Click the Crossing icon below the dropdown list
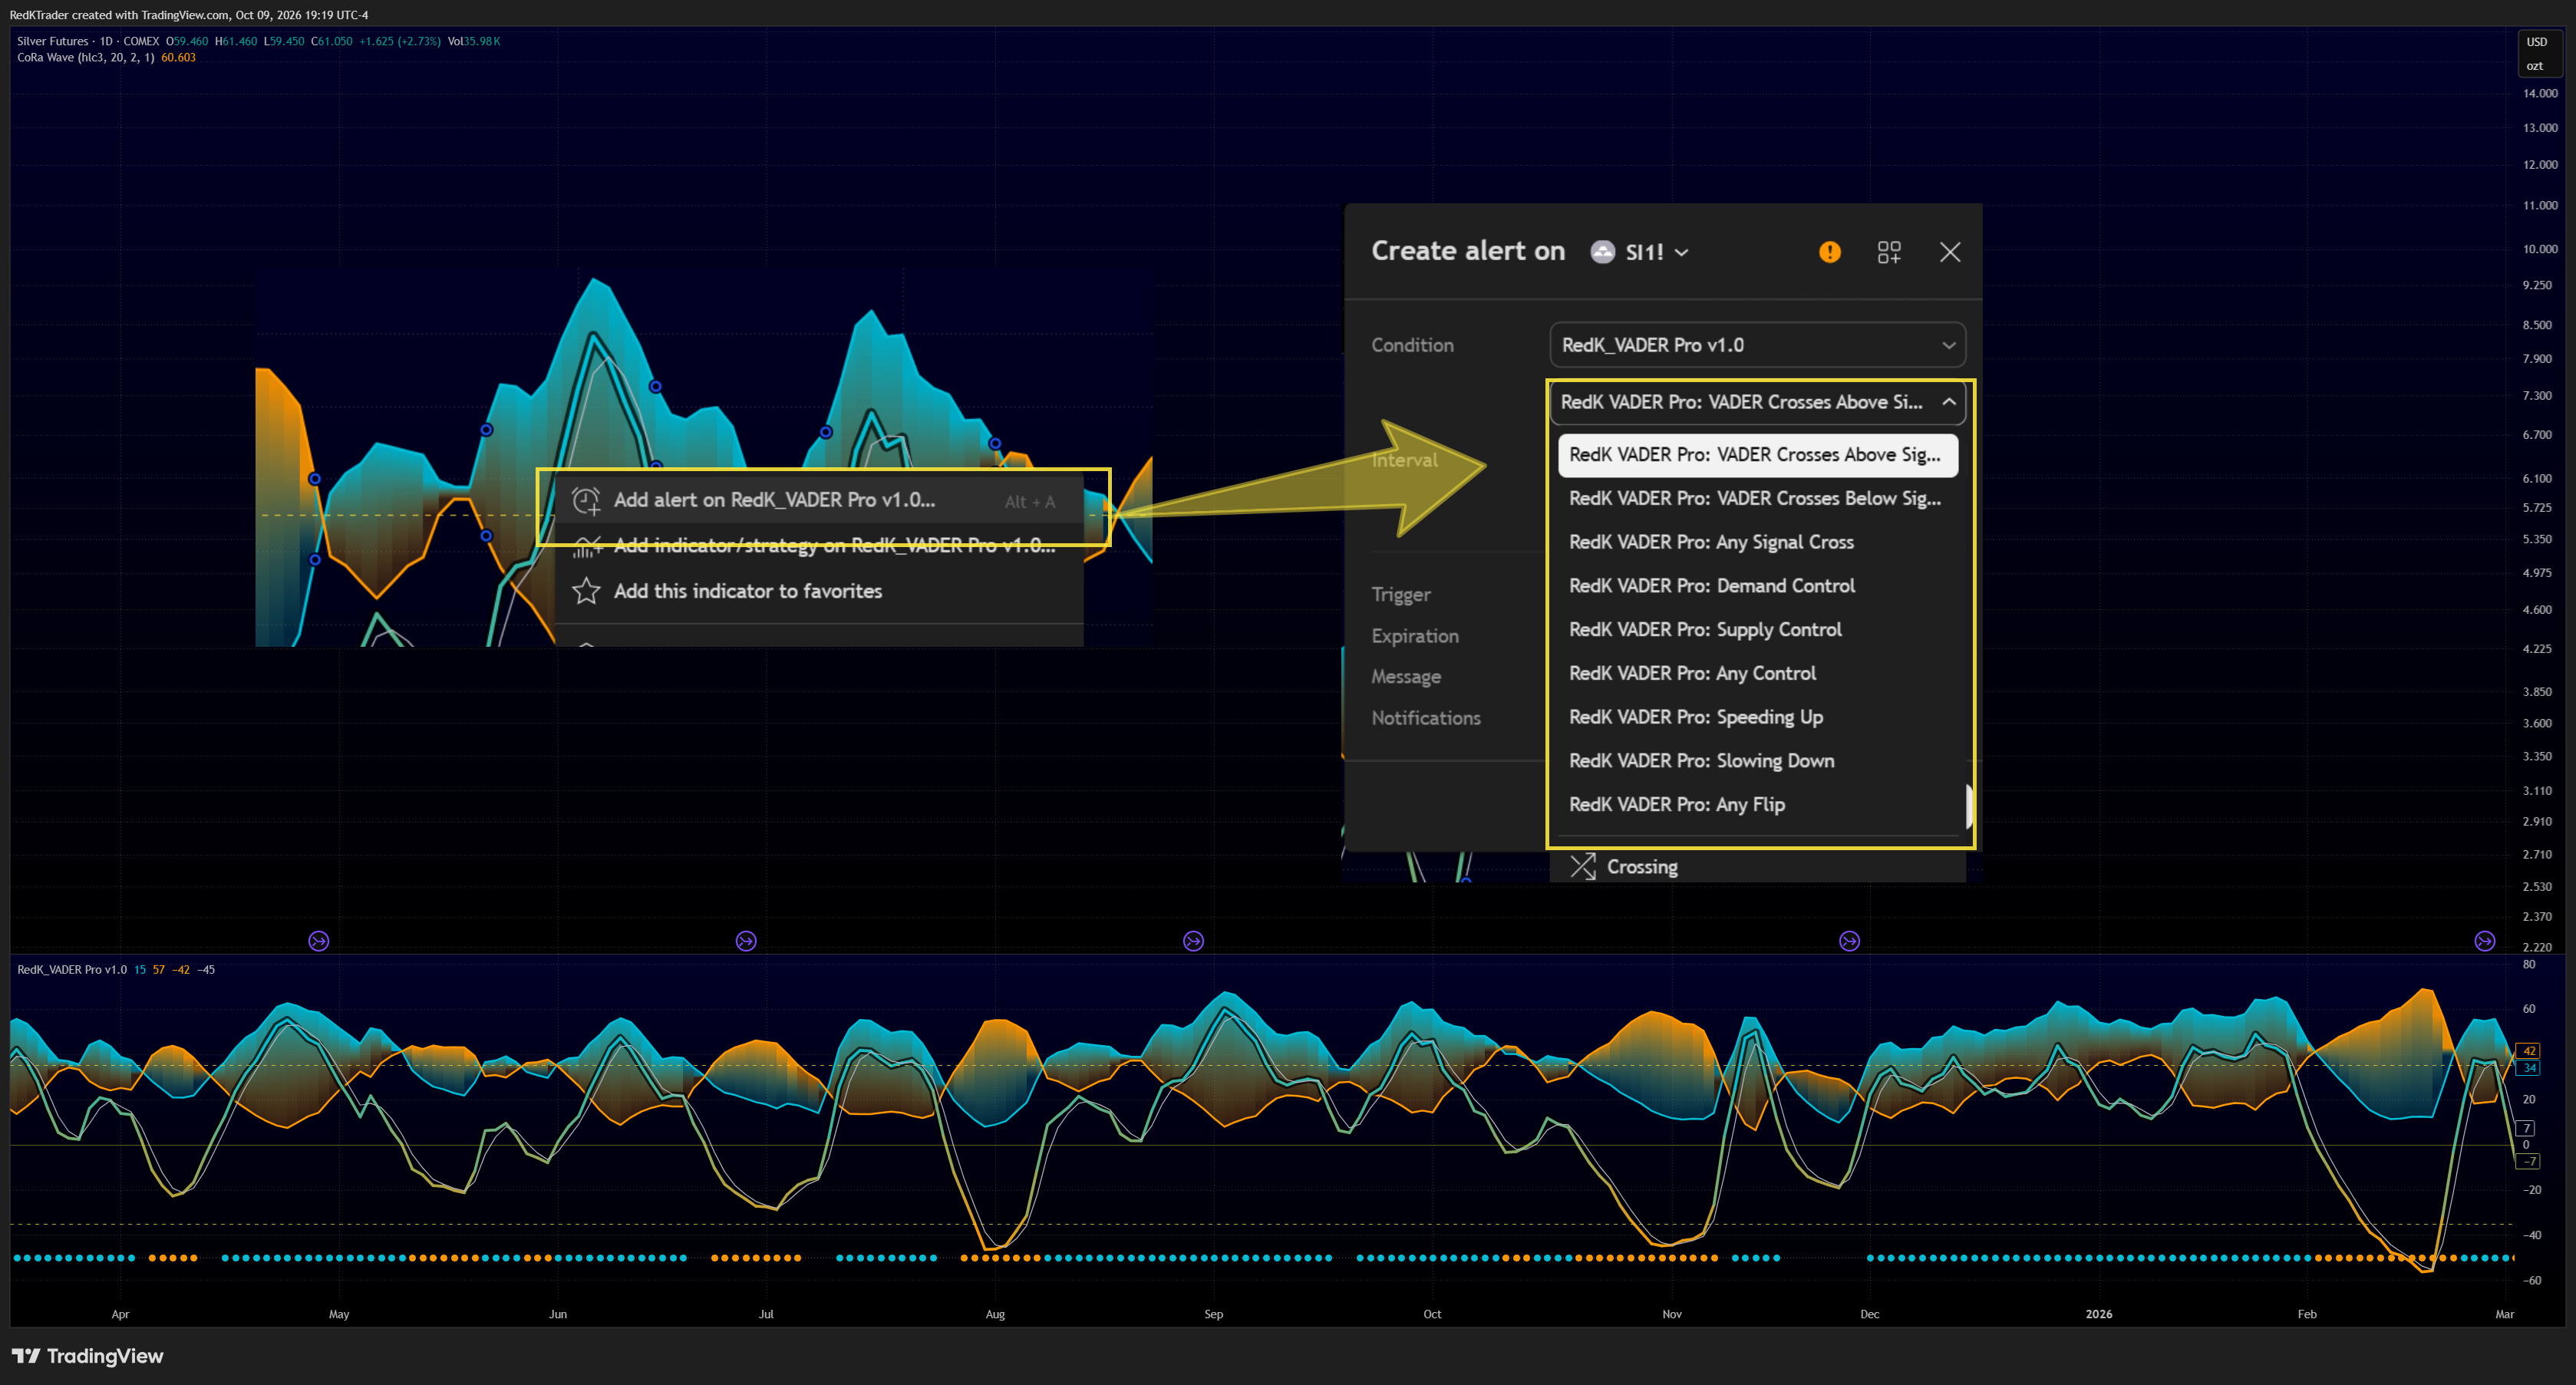Image resolution: width=2576 pixels, height=1385 pixels. pyautogui.click(x=1583, y=866)
